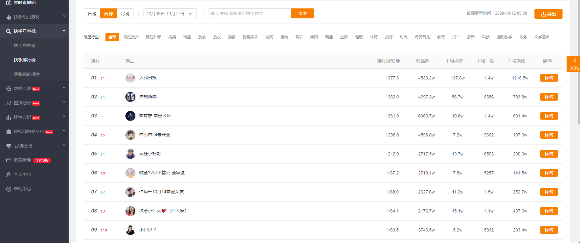
Task: Click the 排行指数 info icon
Action: click(x=398, y=61)
